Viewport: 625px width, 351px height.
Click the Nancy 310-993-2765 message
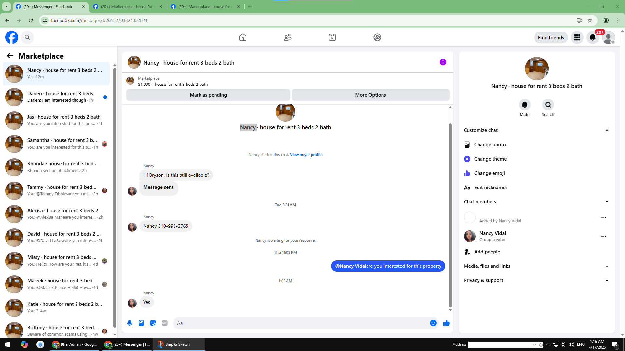tap(166, 226)
